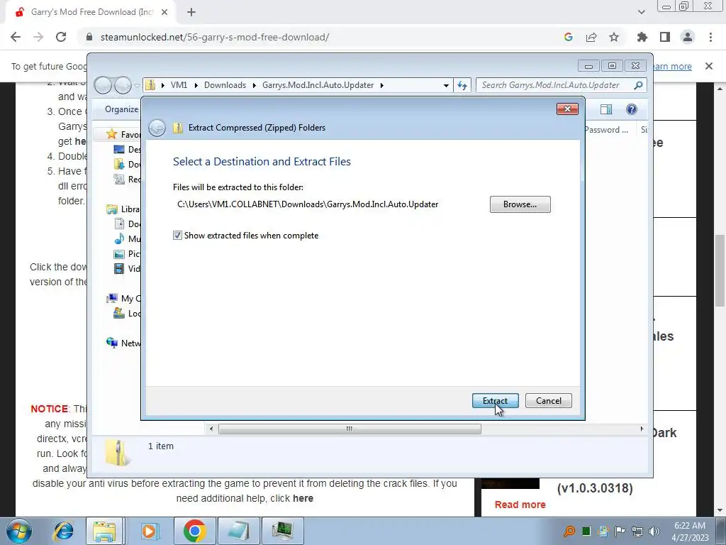Click Explorer search box for Garrys.Mod.Incl.Auto.Updater
This screenshot has height=545, width=726.
coord(554,85)
